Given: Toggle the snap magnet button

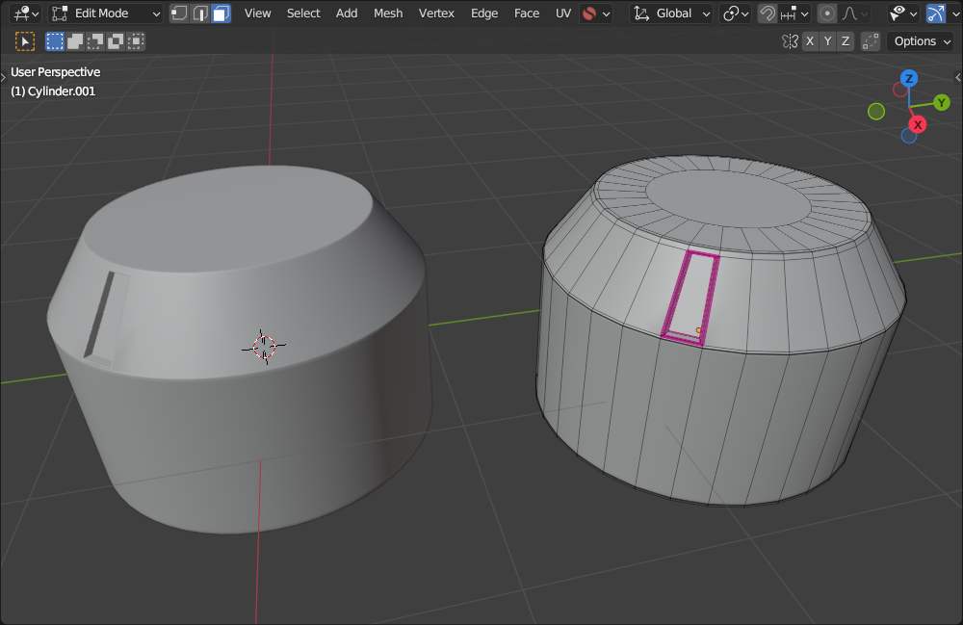Looking at the screenshot, I should click(767, 13).
